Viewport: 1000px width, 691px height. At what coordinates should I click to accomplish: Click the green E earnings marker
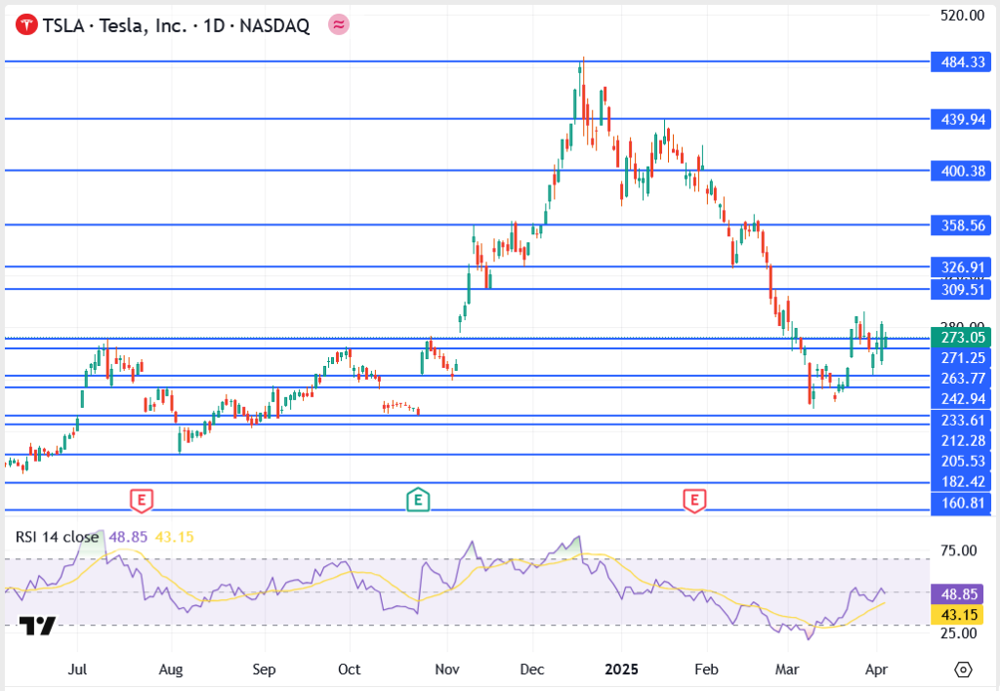417,501
